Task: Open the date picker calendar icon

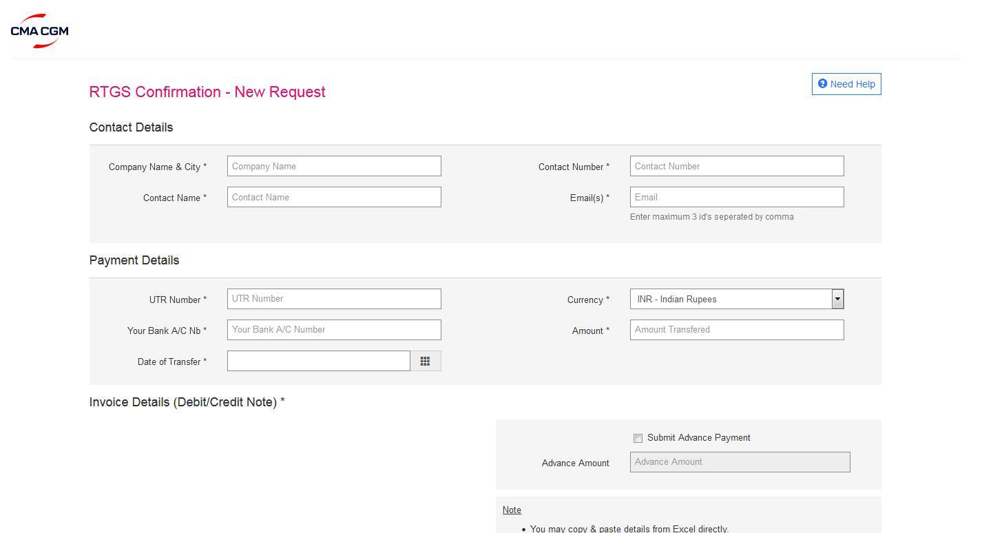Action: click(x=425, y=361)
